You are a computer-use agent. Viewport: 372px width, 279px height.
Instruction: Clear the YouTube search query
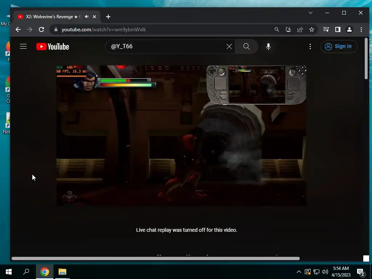[229, 46]
